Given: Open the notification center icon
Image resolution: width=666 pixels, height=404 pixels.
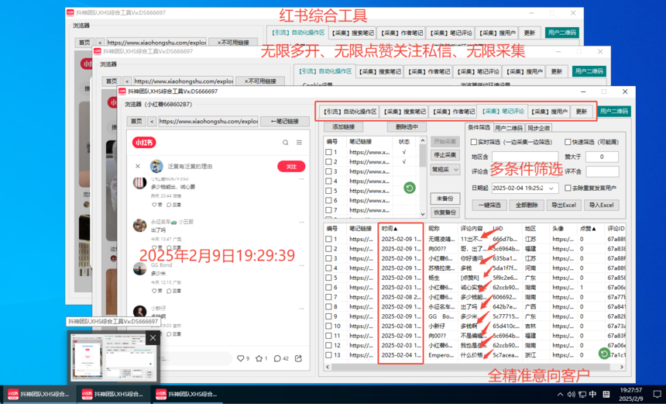Looking at the screenshot, I should pyautogui.click(x=657, y=394).
